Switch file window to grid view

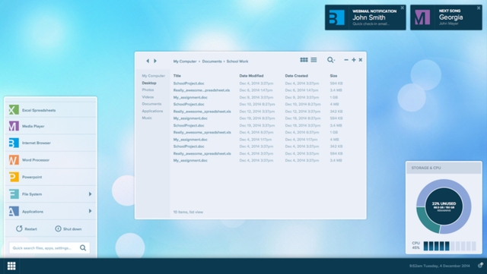[x=304, y=60]
